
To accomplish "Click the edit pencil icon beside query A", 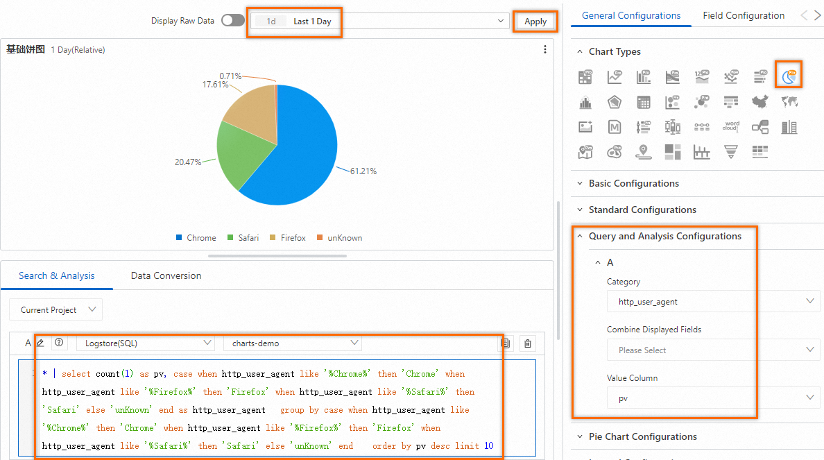I will pos(40,343).
